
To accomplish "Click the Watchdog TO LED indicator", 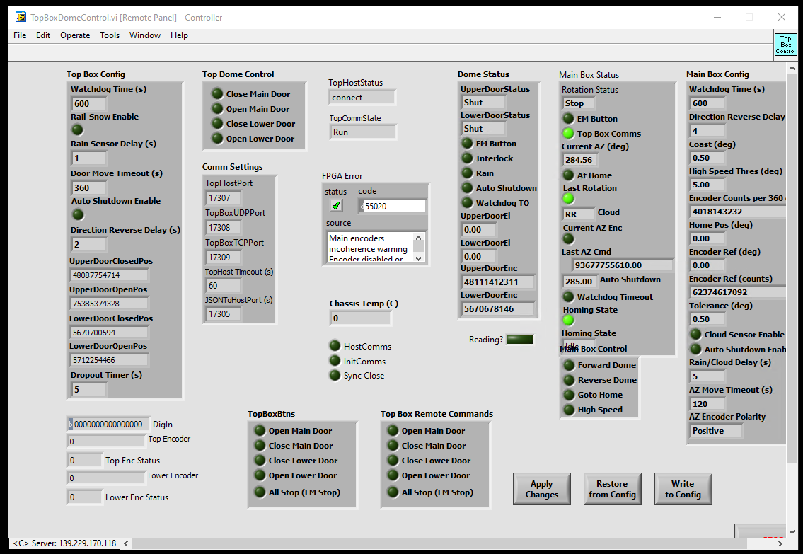I will (x=467, y=203).
